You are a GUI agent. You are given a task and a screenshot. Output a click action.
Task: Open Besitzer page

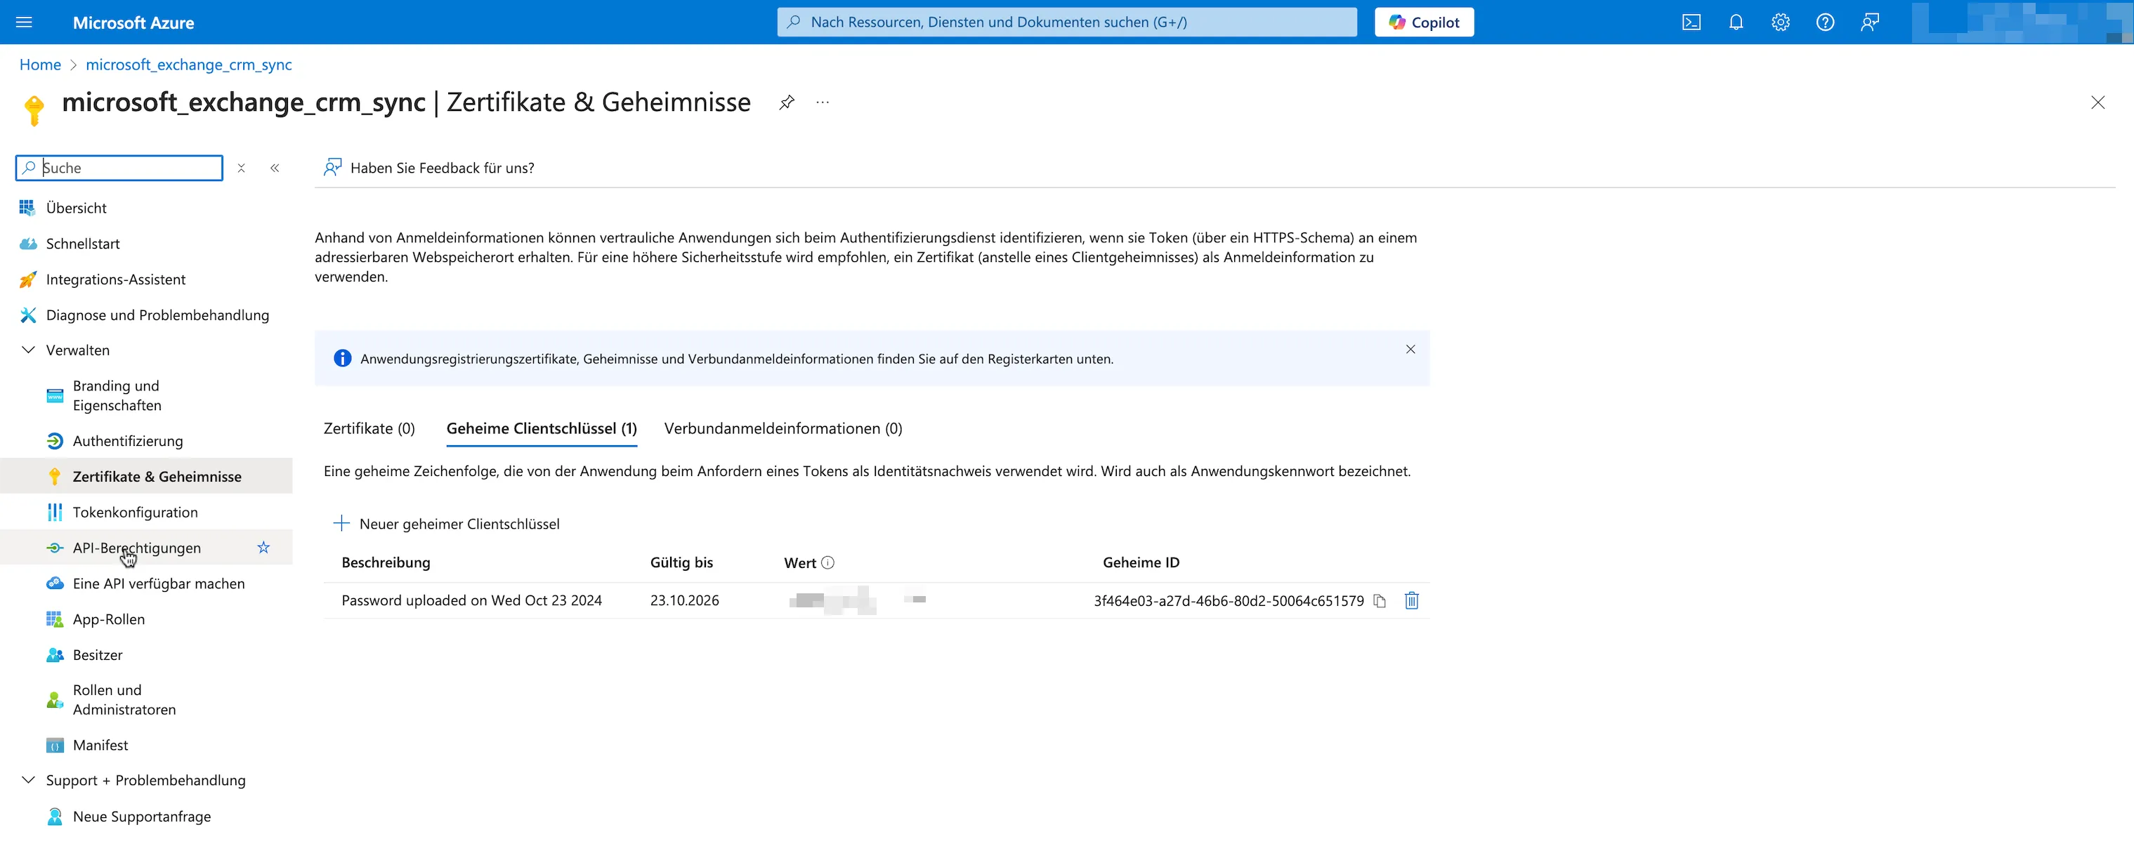[x=98, y=655]
